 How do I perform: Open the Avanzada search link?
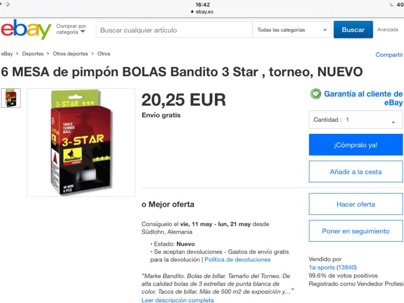[387, 30]
